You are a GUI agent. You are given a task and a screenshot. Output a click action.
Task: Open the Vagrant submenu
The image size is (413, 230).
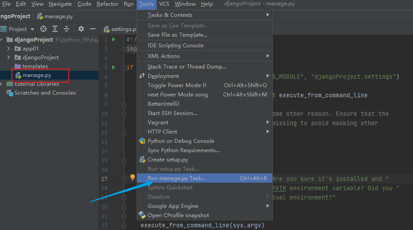click(x=205, y=123)
